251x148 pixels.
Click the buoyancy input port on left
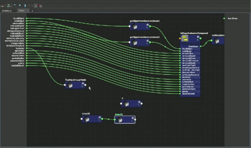(27, 48)
